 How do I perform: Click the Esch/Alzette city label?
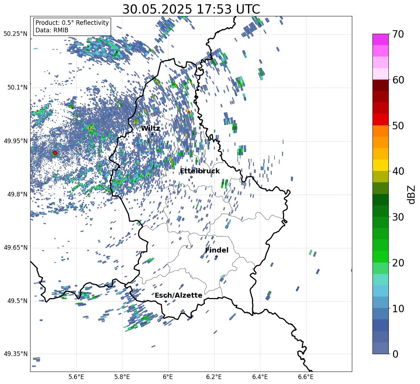[178, 295]
